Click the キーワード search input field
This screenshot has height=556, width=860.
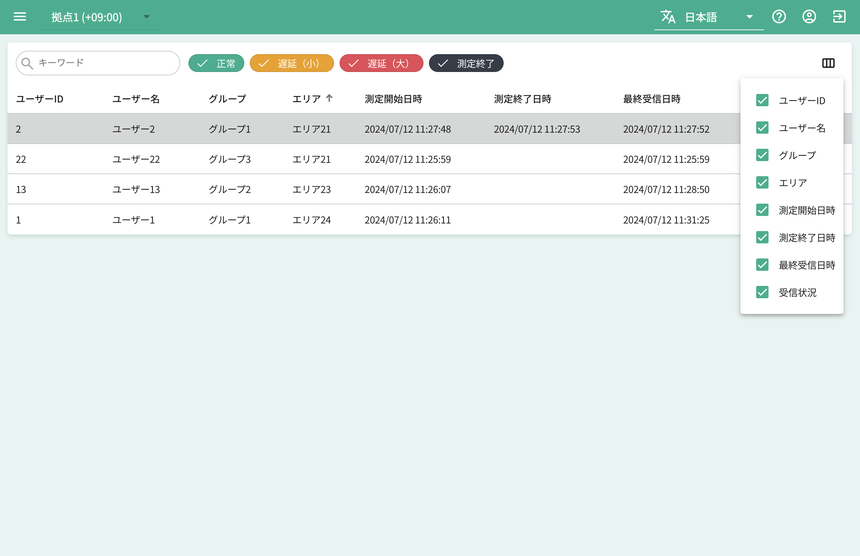(105, 63)
